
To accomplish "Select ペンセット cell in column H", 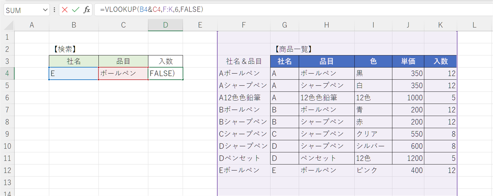I will pos(326,158).
